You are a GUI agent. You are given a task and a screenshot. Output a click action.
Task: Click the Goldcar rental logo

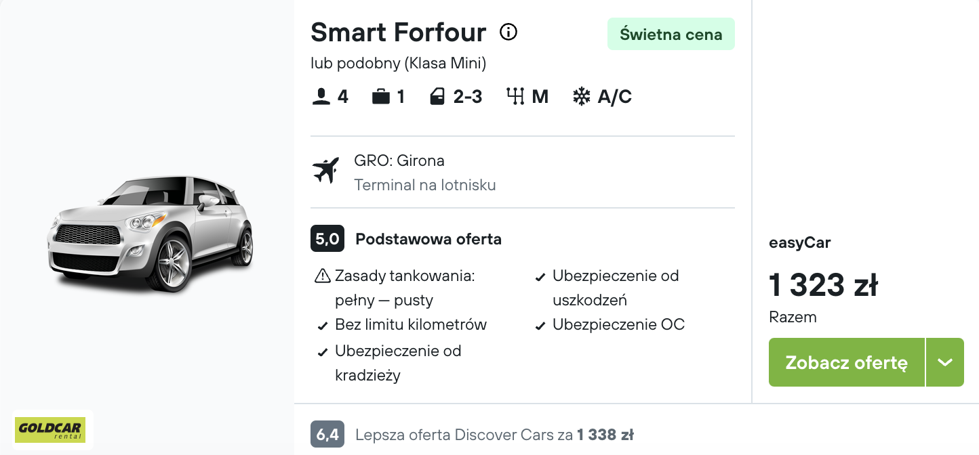tap(52, 429)
